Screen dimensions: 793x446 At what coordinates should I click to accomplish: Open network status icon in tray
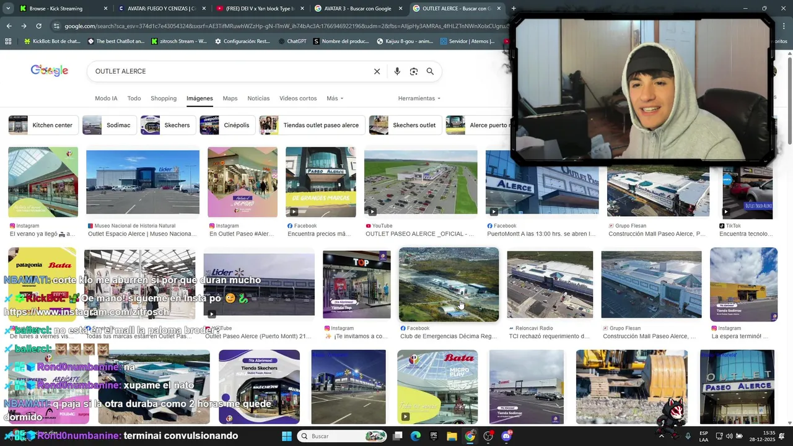pos(719,436)
